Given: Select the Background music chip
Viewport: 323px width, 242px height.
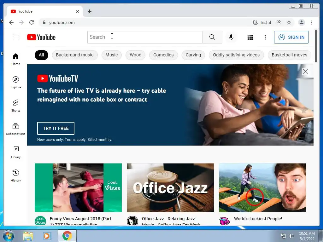Looking at the screenshot, I should pos(75,55).
